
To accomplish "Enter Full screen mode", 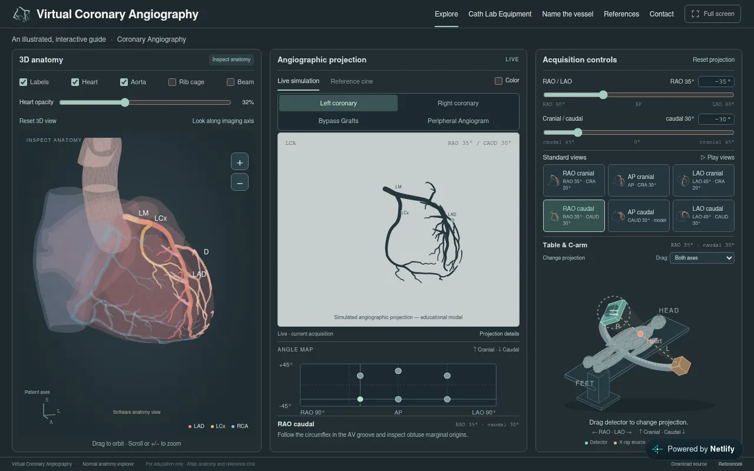I will (x=713, y=14).
